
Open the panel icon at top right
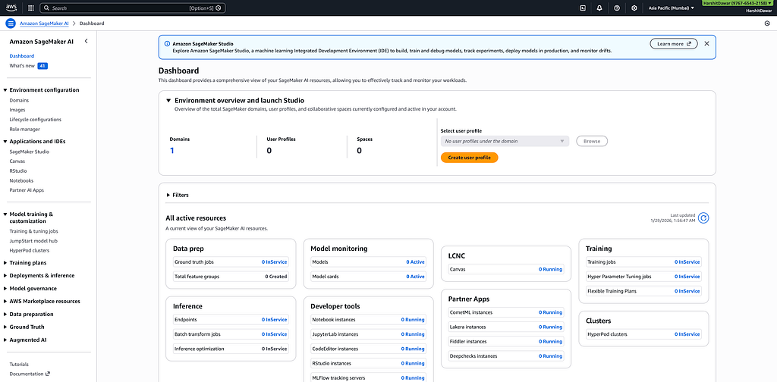coord(768,23)
